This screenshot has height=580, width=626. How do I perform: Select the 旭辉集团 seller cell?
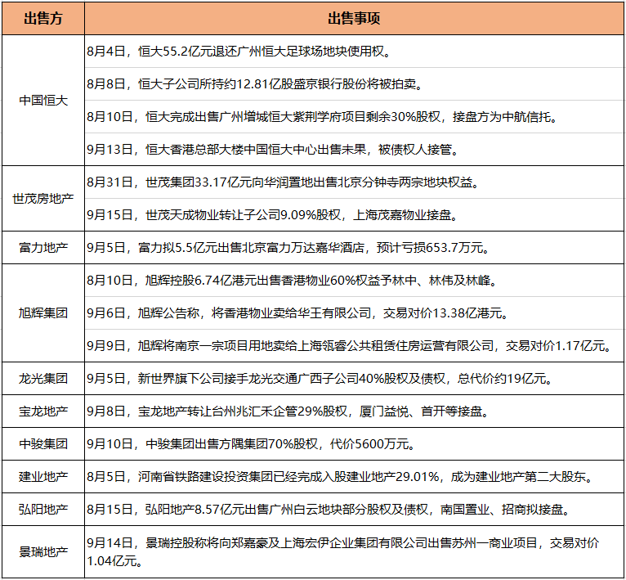42,313
